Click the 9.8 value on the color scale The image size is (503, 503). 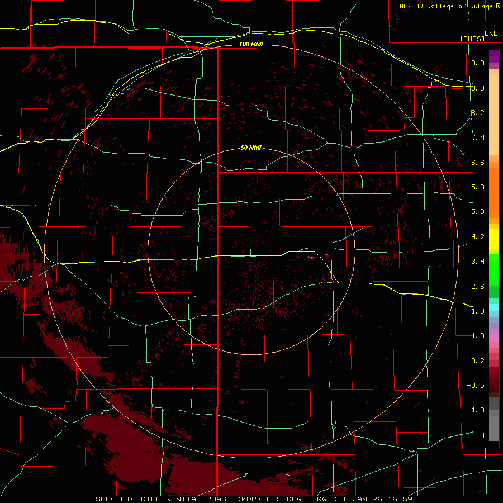click(x=478, y=63)
